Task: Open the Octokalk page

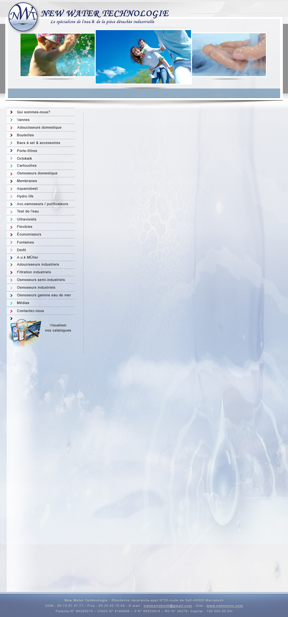Action: pos(24,158)
